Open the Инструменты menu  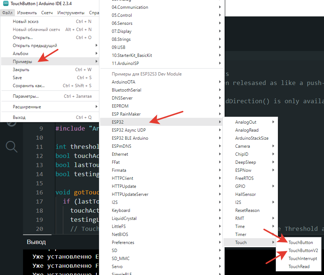tap(71, 13)
